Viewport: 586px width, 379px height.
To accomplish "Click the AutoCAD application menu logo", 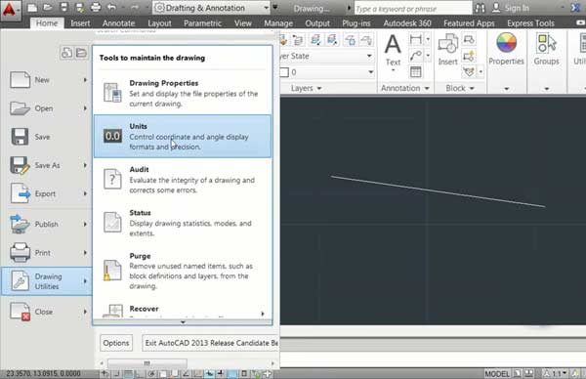I will (x=10, y=10).
